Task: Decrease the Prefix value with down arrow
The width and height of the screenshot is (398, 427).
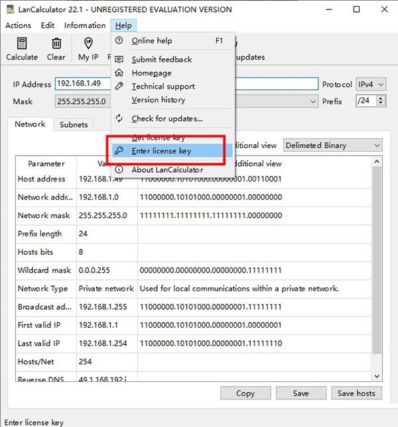Action: pos(381,104)
